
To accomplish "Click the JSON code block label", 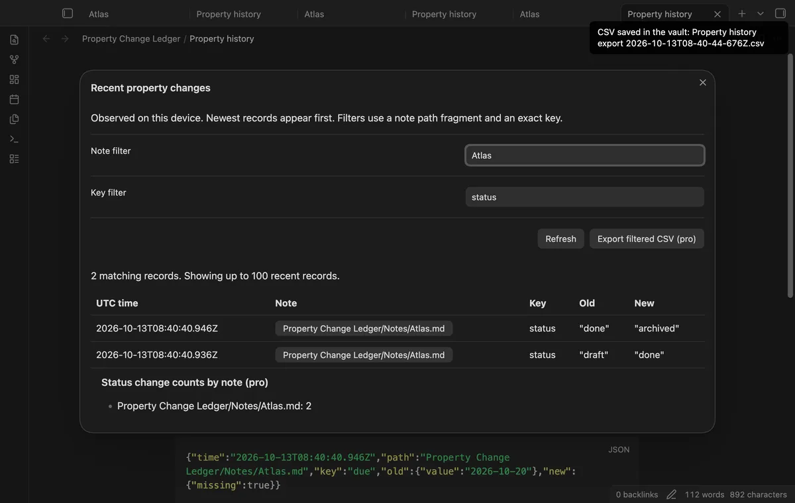I will pos(619,449).
